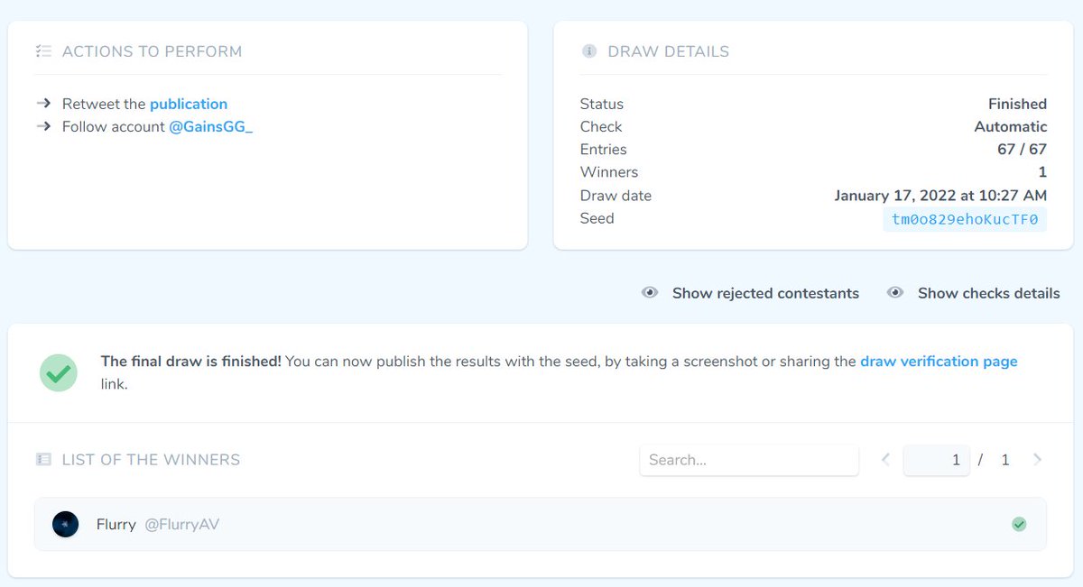
Task: Click the Check value Automatic
Action: [1011, 127]
